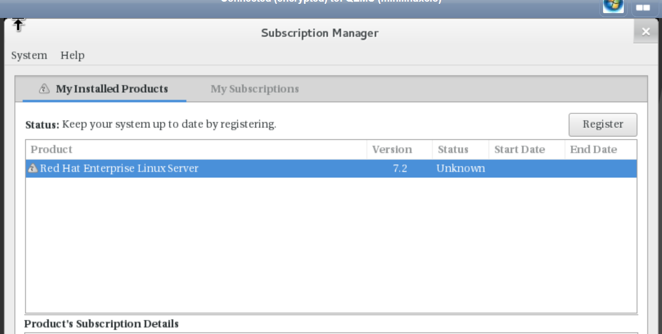The height and width of the screenshot is (334, 662).
Task: Open the Help menu
Action: 73,55
